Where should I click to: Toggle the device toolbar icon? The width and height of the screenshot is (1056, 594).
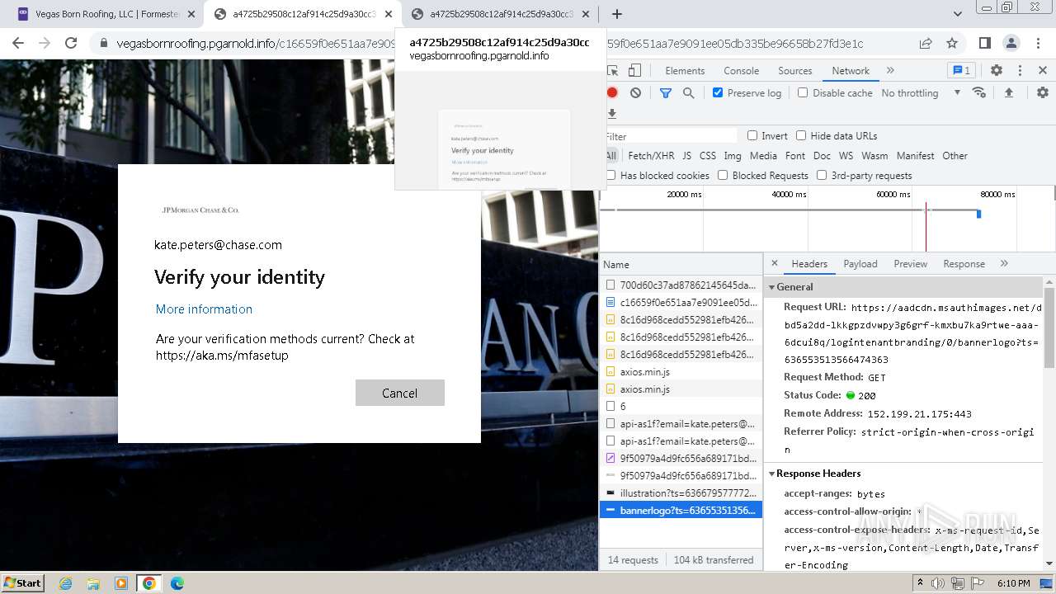(634, 71)
